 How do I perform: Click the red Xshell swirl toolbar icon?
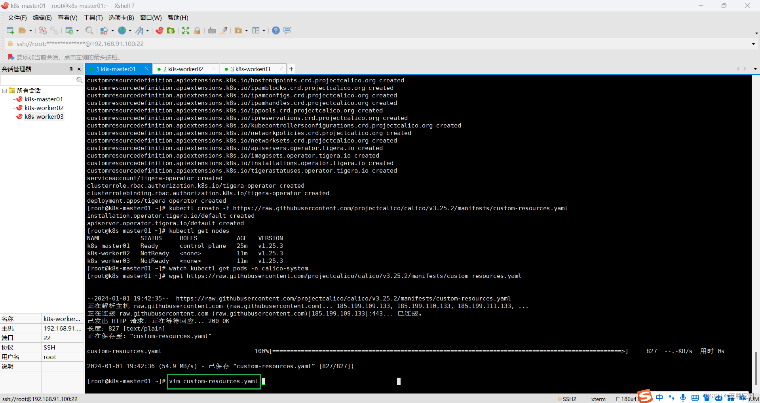(x=160, y=30)
